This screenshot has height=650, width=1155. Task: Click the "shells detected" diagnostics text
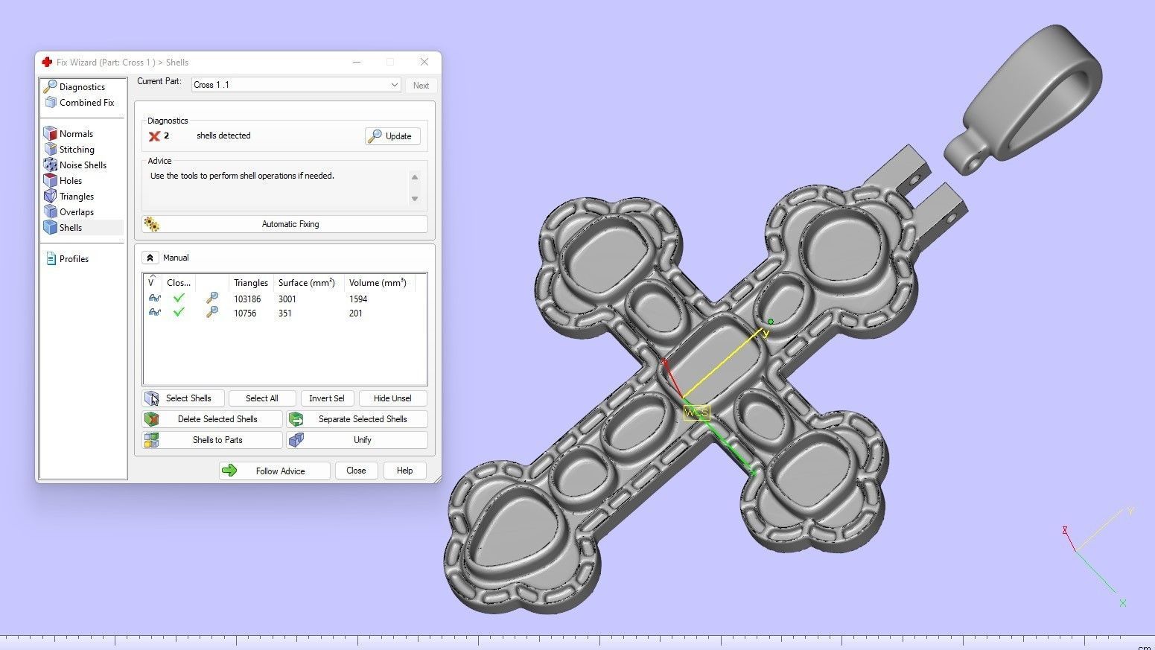[x=223, y=136]
